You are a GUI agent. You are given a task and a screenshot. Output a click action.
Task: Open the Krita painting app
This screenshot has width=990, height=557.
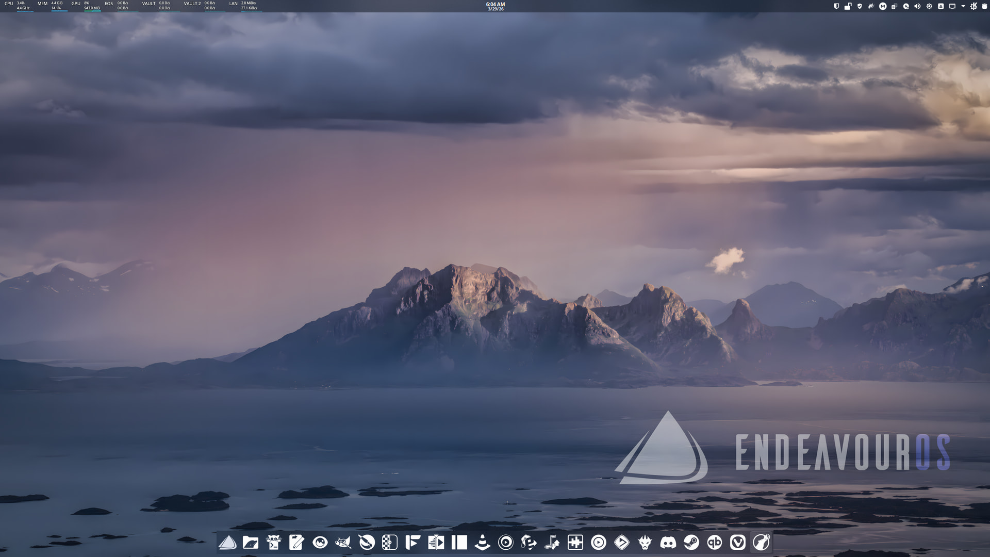coord(367,543)
